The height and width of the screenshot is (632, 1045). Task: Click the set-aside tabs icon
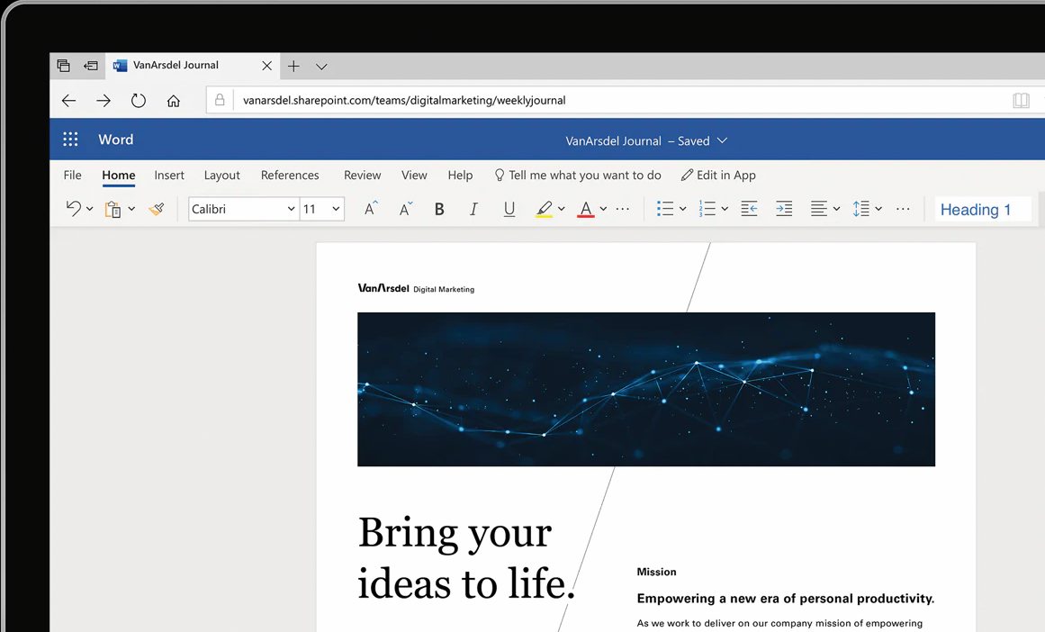click(63, 66)
